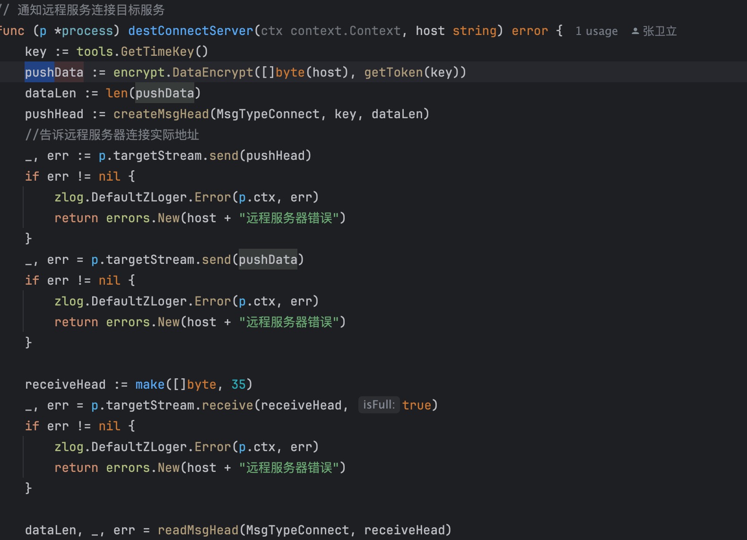Click pushData inside len() call

point(165,93)
